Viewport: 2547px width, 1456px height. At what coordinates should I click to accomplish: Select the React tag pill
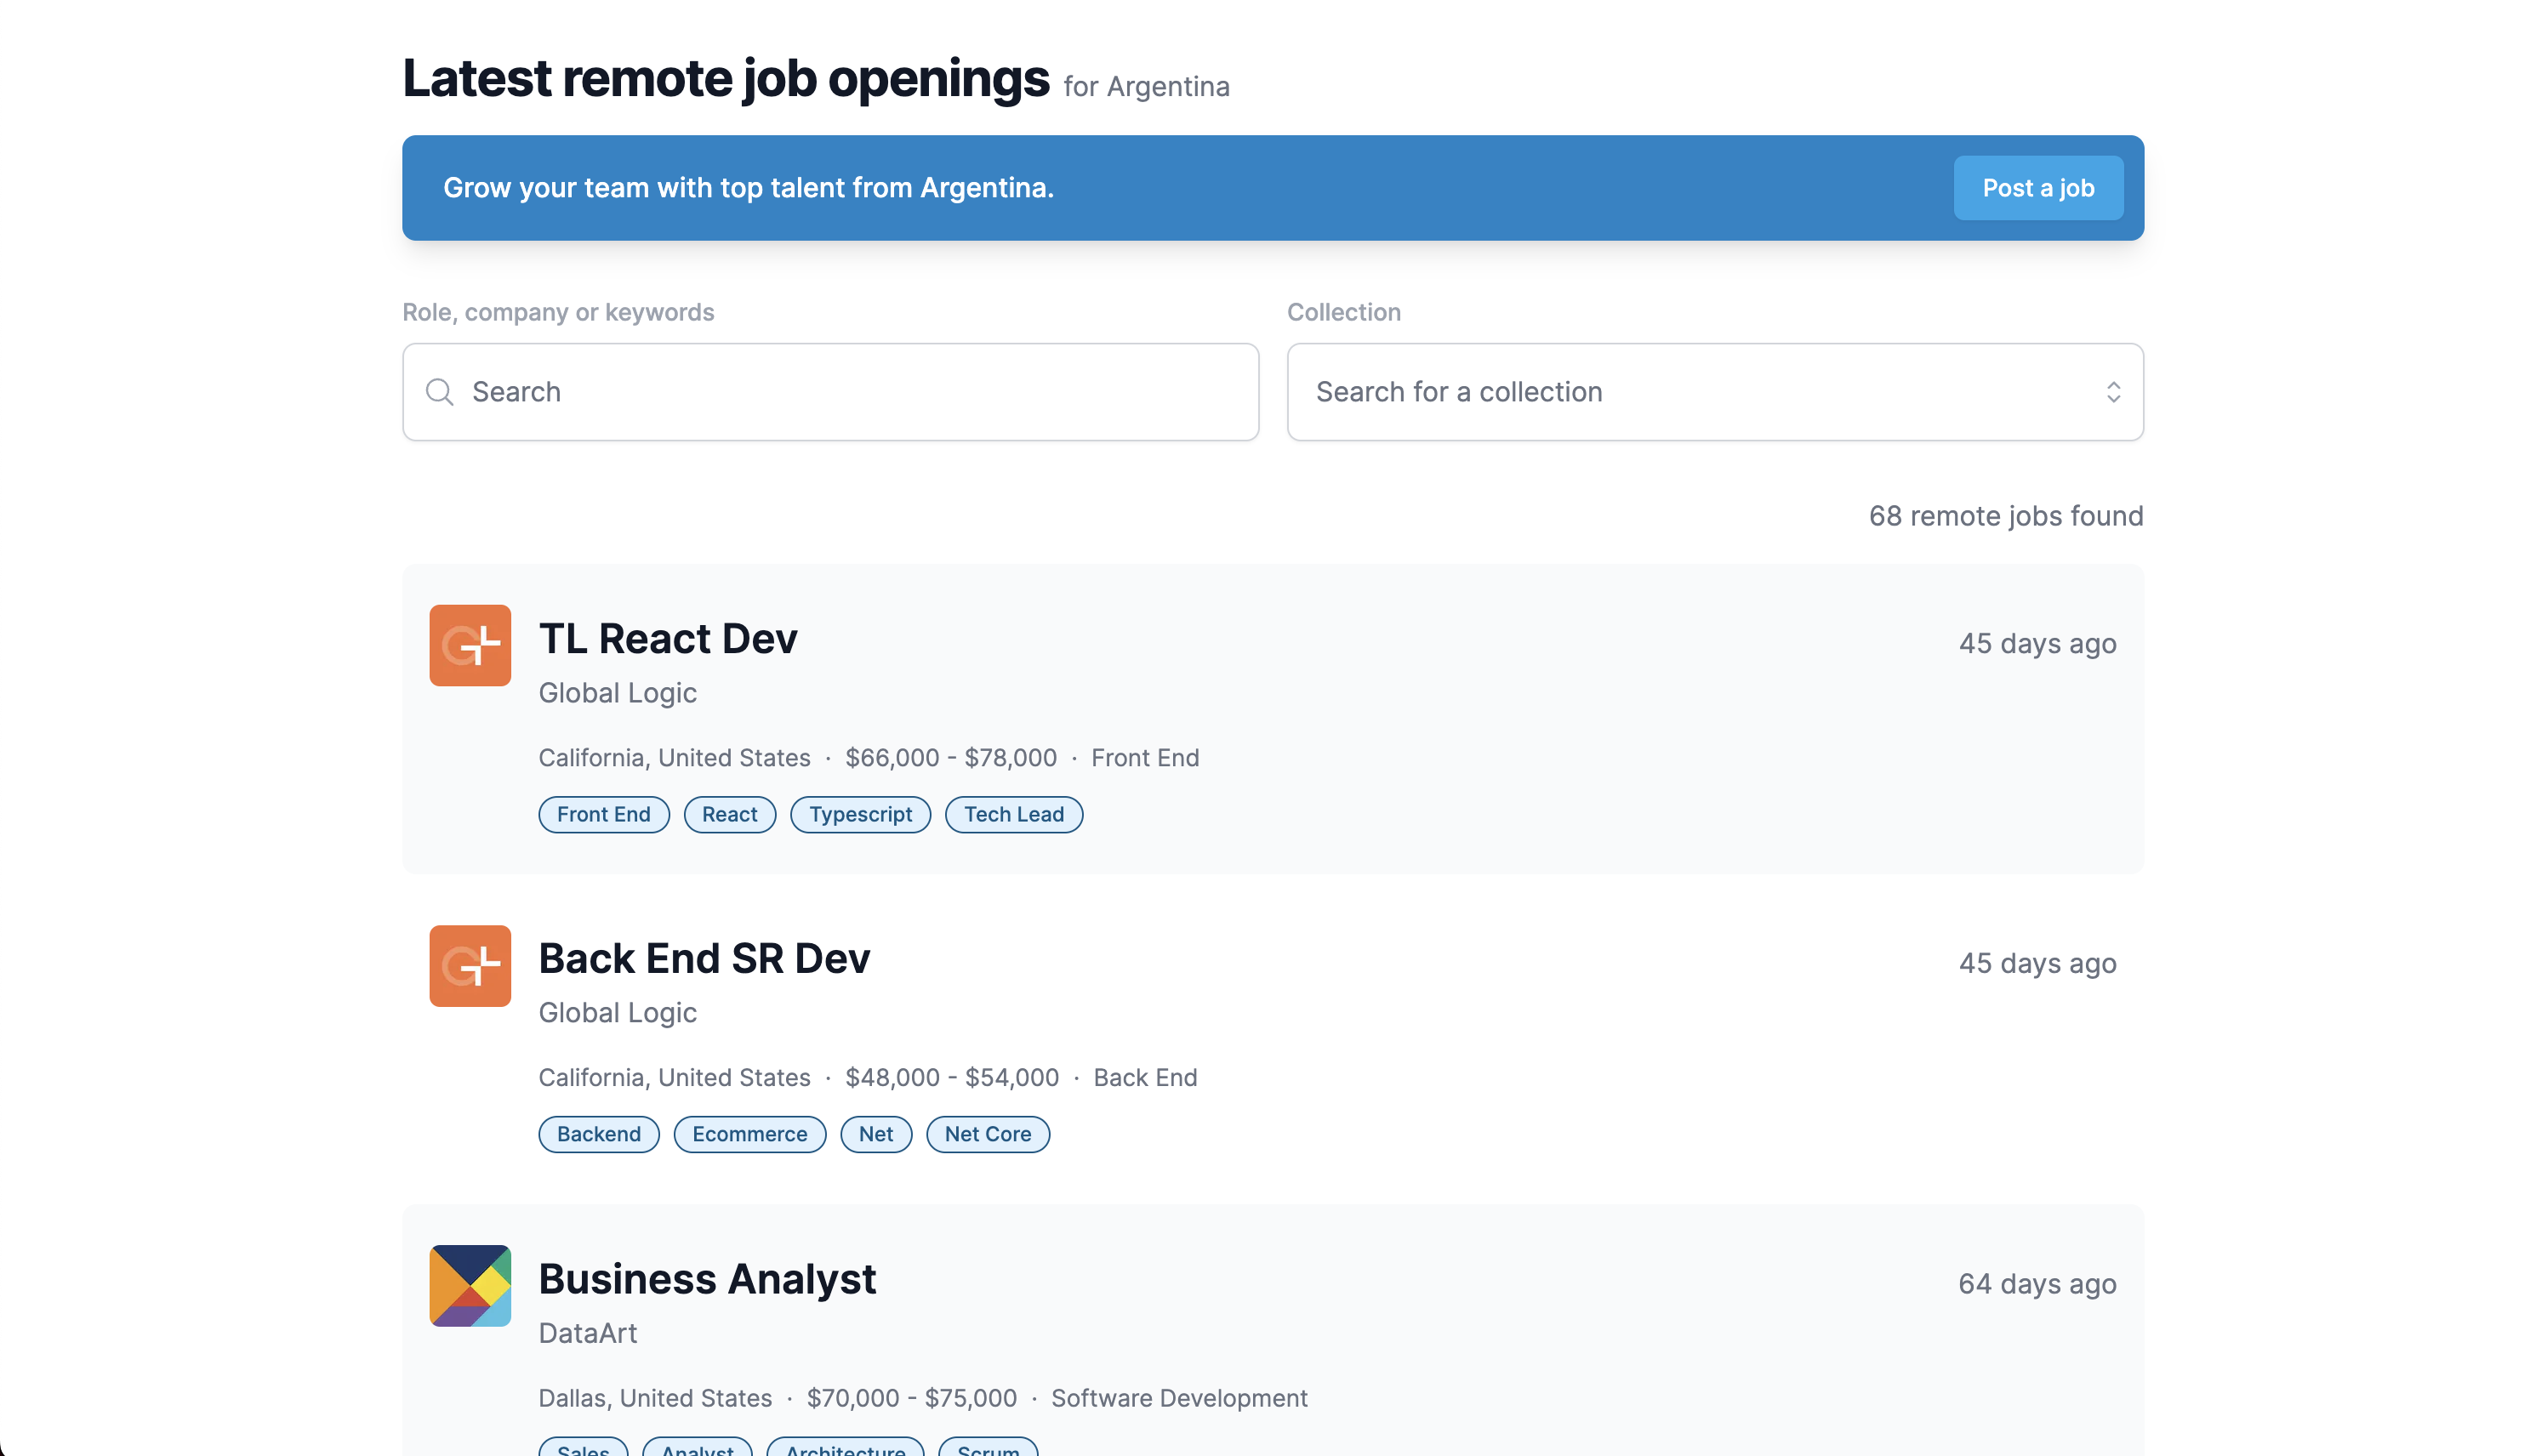tap(729, 814)
